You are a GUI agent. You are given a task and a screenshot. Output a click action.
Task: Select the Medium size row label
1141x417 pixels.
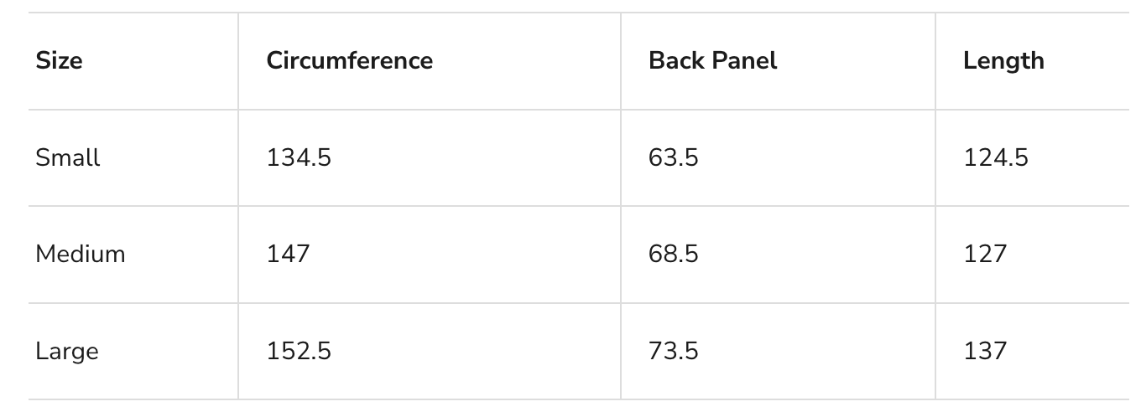point(80,254)
